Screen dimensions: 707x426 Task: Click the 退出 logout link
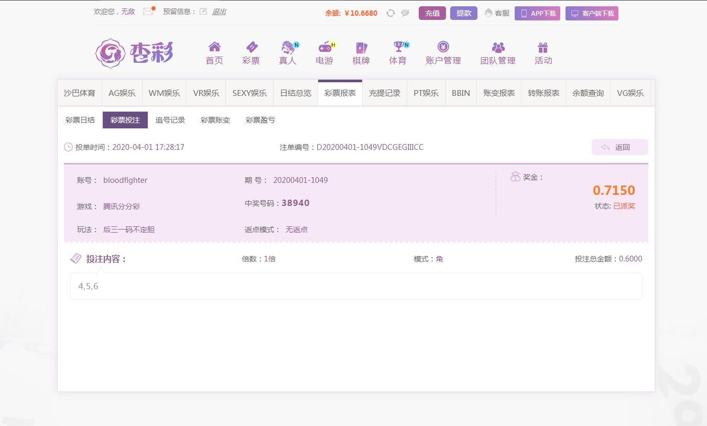coord(219,12)
